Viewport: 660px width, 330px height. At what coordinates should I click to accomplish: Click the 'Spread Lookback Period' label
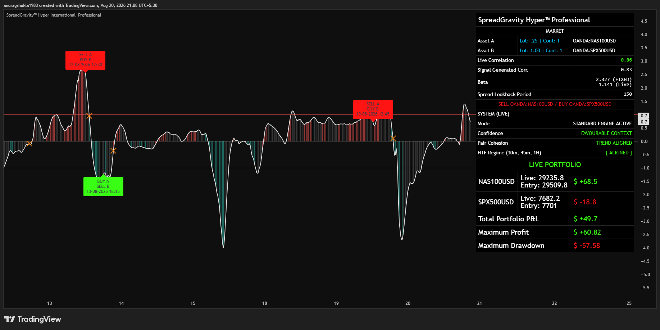tap(504, 95)
